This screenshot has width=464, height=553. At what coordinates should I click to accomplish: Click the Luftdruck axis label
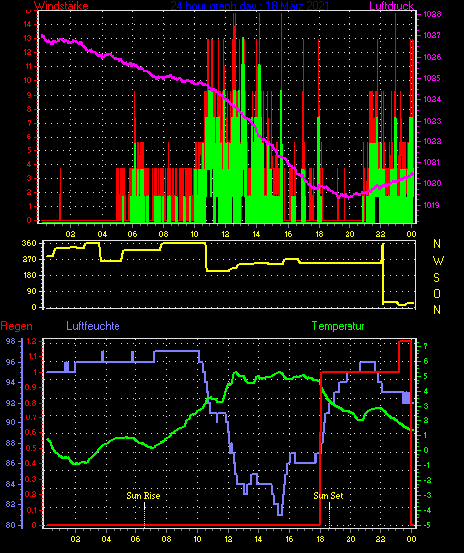(x=391, y=5)
